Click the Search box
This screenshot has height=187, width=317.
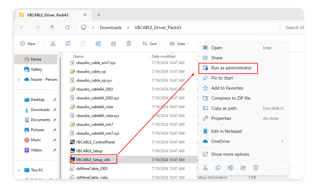[x=293, y=28]
